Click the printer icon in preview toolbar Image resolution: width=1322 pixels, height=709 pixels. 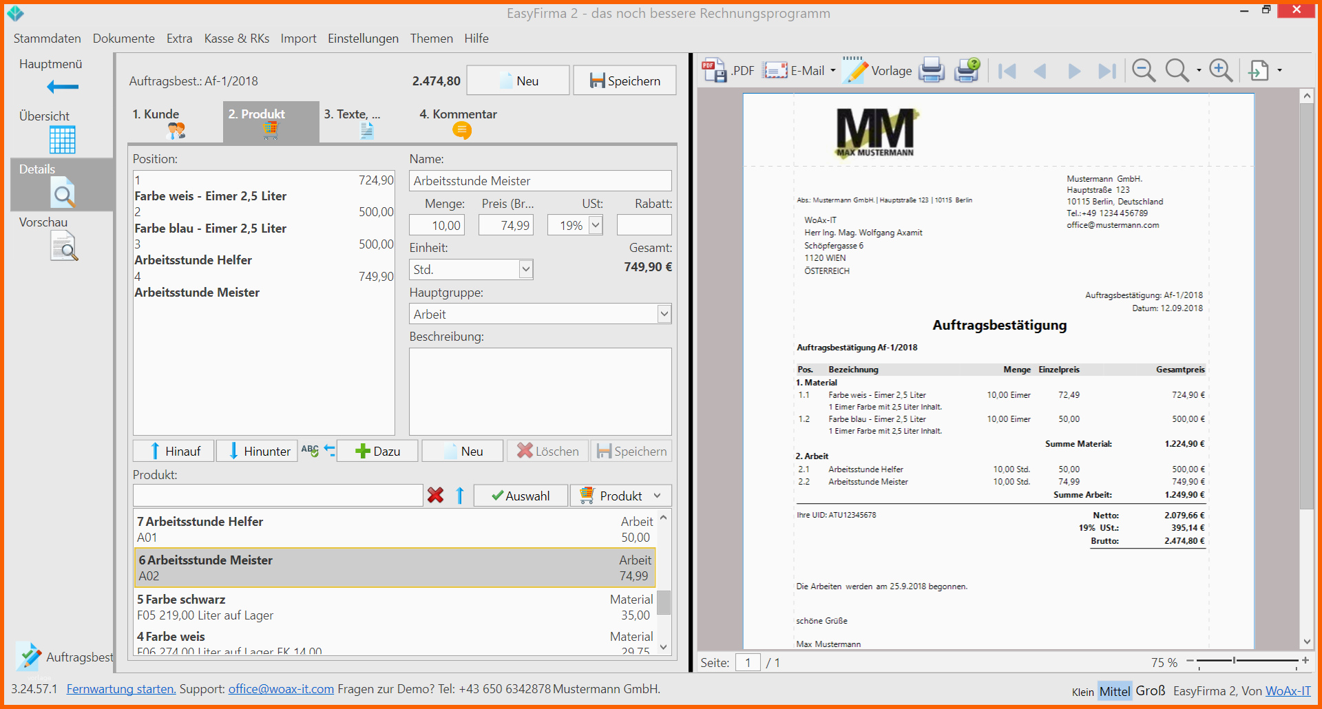point(932,70)
